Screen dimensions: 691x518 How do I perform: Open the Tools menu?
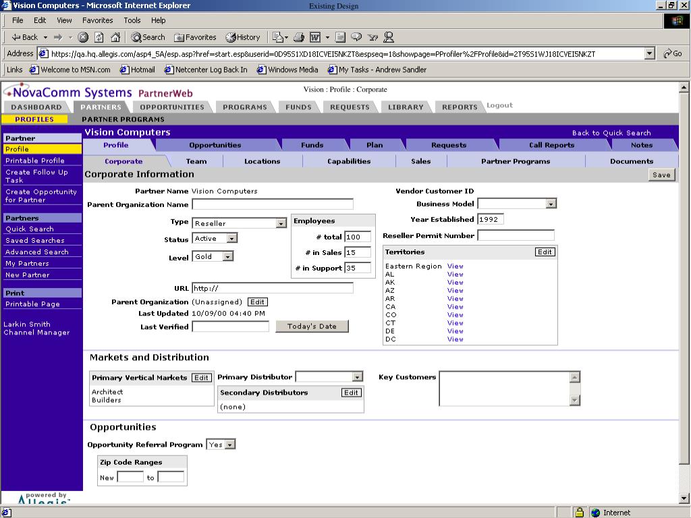click(132, 20)
